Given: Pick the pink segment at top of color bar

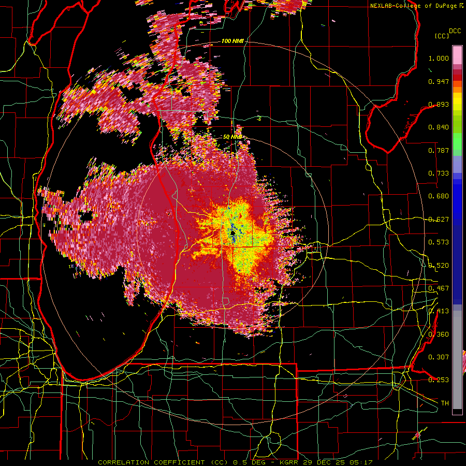Looking at the screenshot, I should [x=457, y=55].
